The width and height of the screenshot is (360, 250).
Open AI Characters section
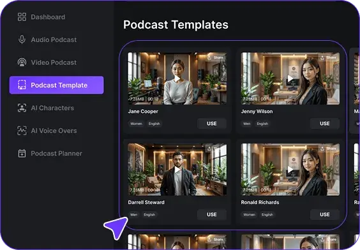[56, 108]
